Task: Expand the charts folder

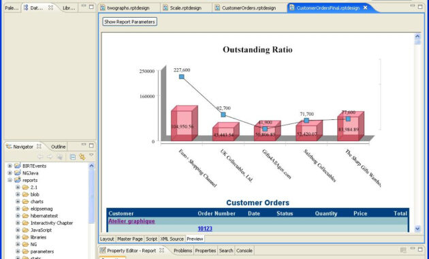Action: pos(18,202)
